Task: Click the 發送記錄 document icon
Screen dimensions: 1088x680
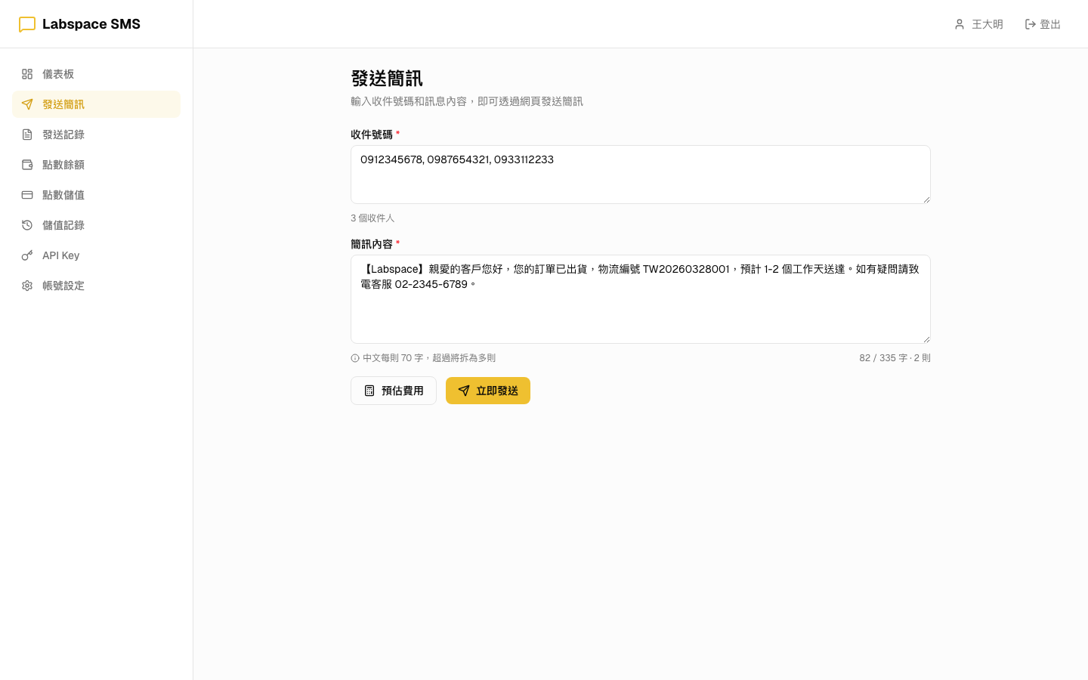Action: pyautogui.click(x=27, y=134)
